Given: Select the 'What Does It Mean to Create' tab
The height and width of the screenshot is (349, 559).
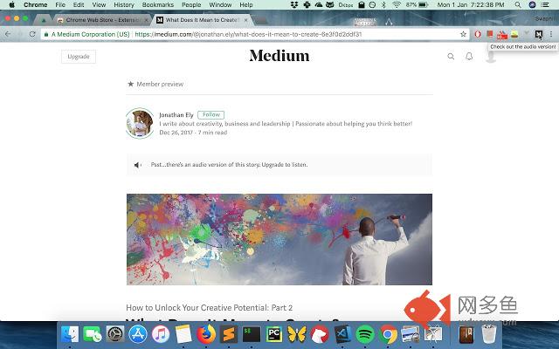Looking at the screenshot, I should coord(202,20).
